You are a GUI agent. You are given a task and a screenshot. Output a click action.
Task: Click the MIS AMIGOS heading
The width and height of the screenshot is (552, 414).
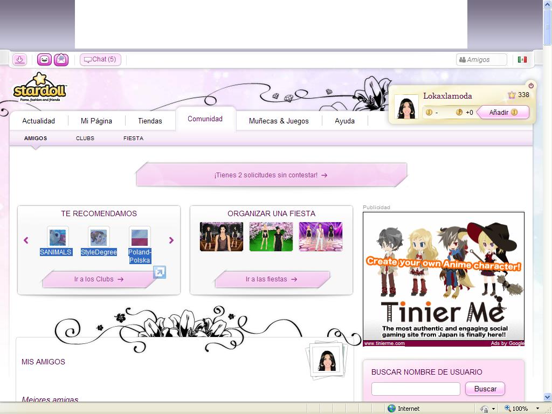[43, 362]
